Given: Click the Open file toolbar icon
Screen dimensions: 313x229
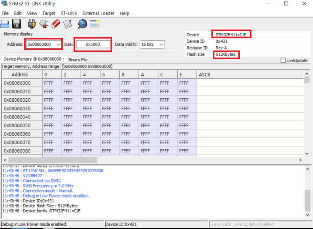Looking at the screenshot, I should point(5,24).
